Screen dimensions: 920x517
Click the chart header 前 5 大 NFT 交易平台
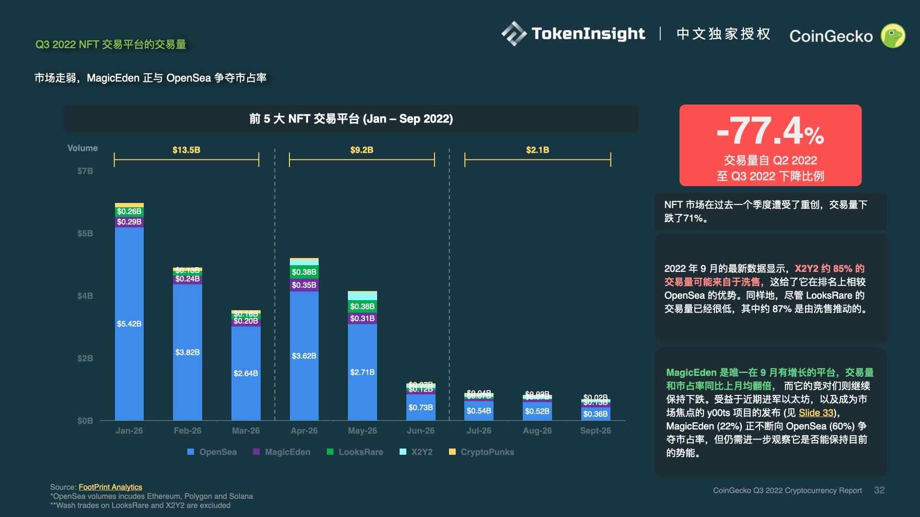[350, 119]
